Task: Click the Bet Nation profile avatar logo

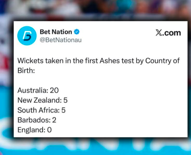Action: point(27,36)
